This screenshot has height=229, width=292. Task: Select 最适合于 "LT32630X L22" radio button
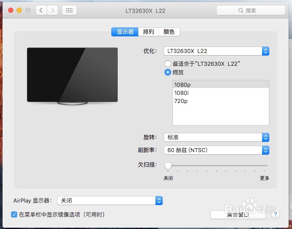tap(167, 64)
